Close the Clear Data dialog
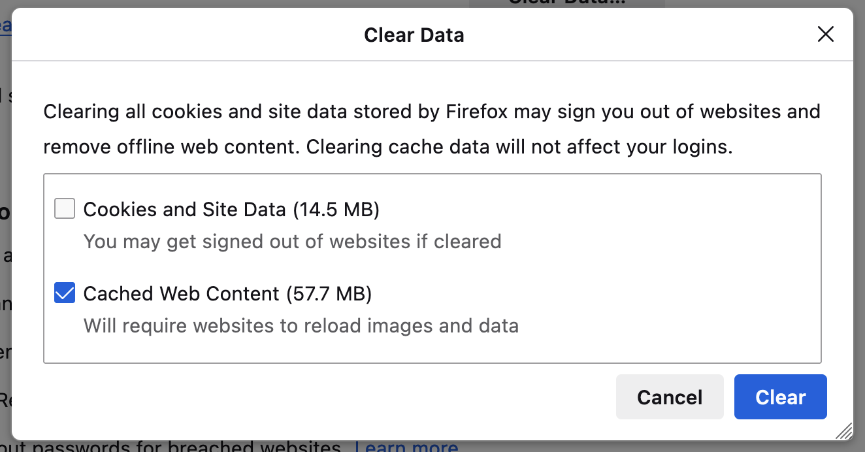The height and width of the screenshot is (452, 865). pos(826,35)
